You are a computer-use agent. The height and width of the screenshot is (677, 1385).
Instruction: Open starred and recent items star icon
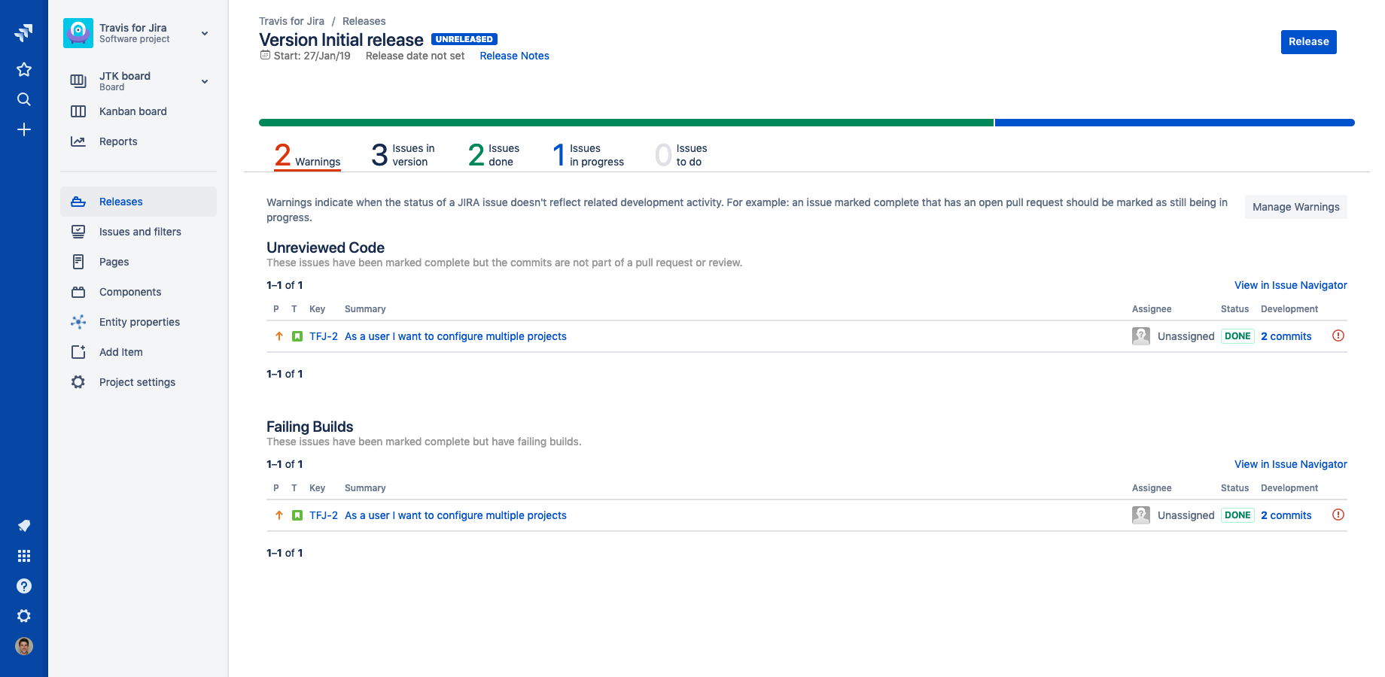24,69
